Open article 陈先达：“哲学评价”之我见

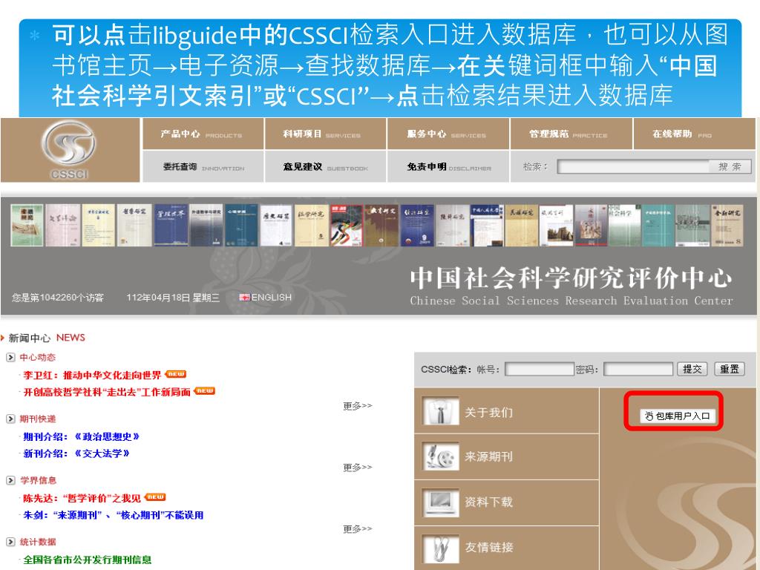[x=82, y=498]
